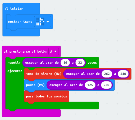The height and width of the screenshot is (120, 135).
Task: Select the 'para todos los sonidos' block
Action: pos(47,96)
